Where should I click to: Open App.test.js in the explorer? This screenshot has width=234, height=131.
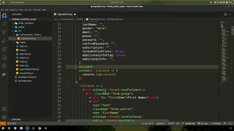pyautogui.click(x=30, y=54)
